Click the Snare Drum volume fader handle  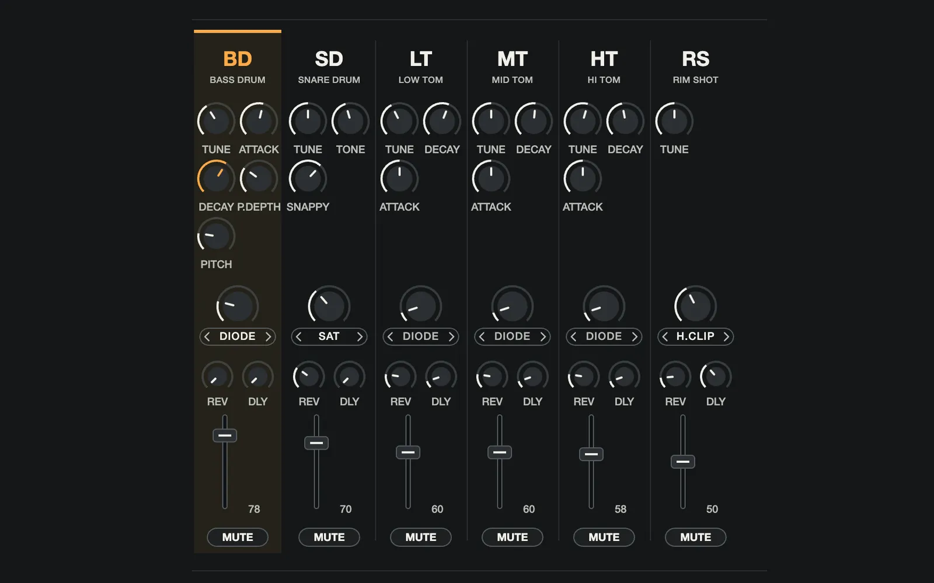coord(316,443)
